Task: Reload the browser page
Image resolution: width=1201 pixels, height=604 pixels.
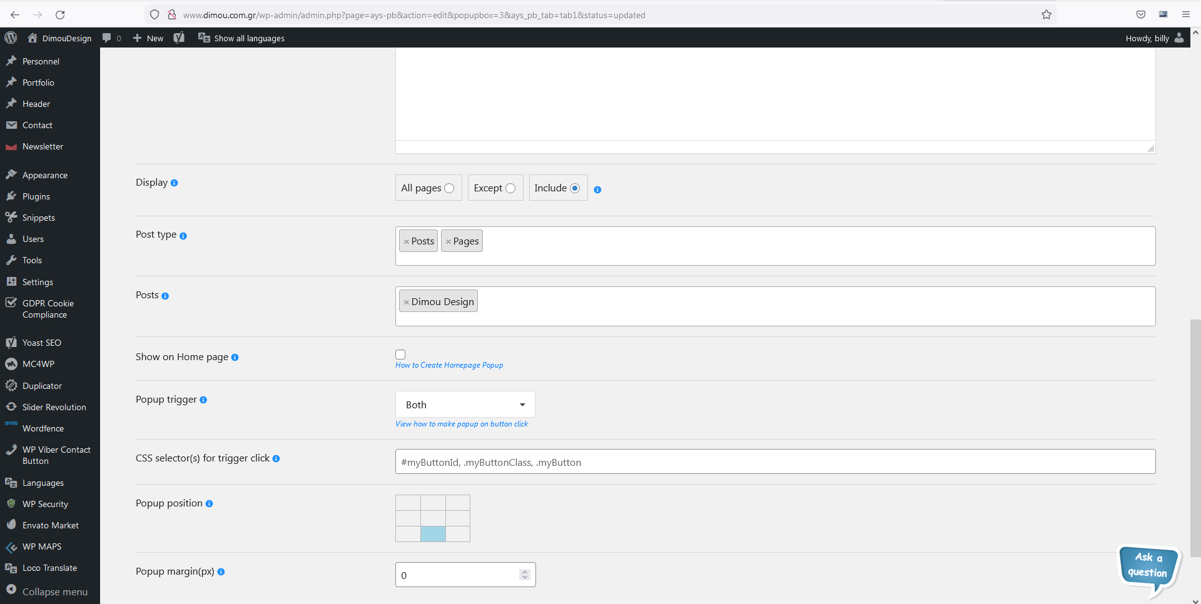Action: (60, 15)
